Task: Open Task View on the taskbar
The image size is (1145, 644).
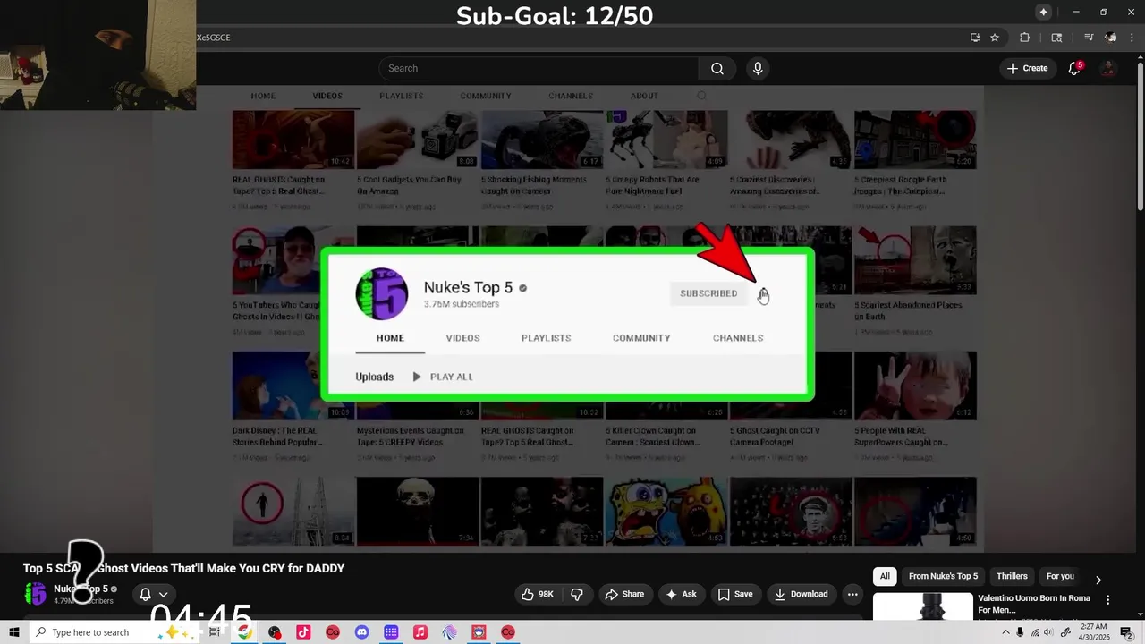Action: (x=215, y=632)
